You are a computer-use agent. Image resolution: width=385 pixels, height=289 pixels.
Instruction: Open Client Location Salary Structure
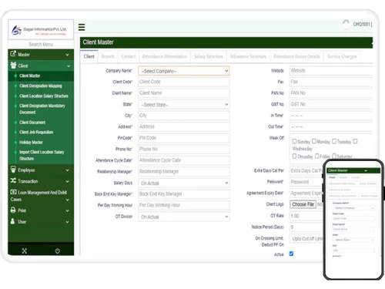pos(44,96)
